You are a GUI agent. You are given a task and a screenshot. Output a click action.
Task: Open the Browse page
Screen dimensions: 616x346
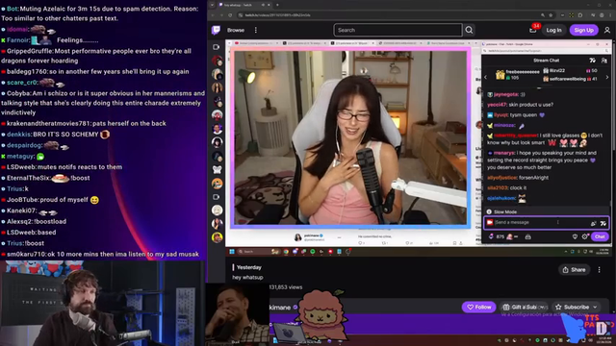click(236, 30)
